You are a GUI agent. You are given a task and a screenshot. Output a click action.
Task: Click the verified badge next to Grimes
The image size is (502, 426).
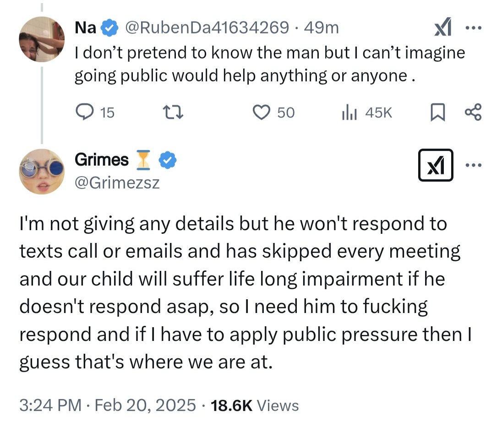[168, 160]
